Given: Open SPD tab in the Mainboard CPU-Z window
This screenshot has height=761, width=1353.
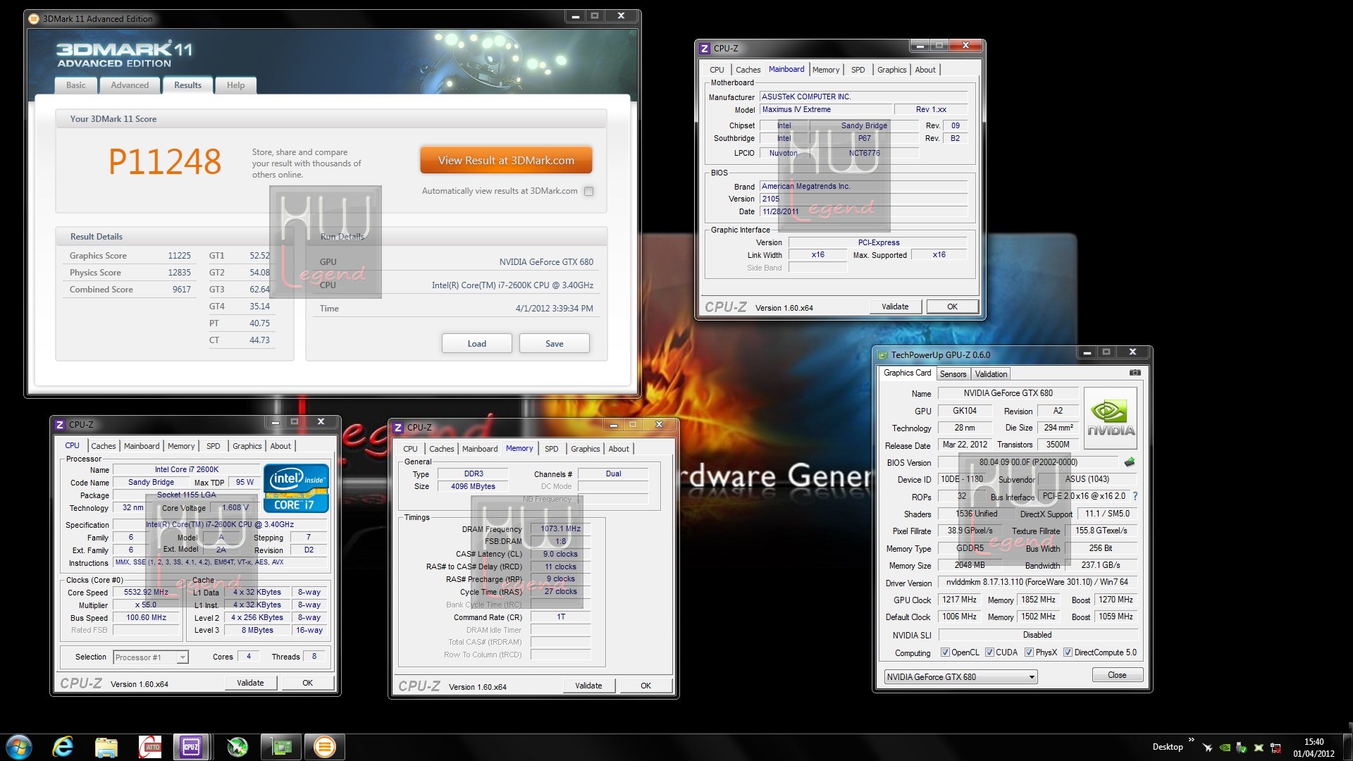Looking at the screenshot, I should click(x=858, y=70).
